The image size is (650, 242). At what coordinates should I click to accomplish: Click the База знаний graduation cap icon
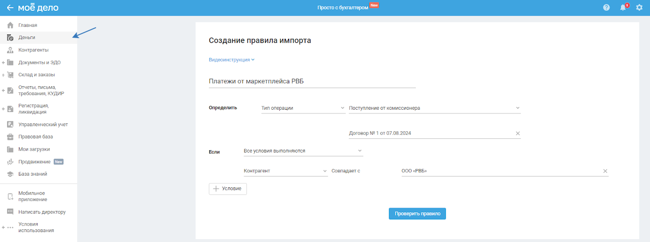click(x=10, y=174)
